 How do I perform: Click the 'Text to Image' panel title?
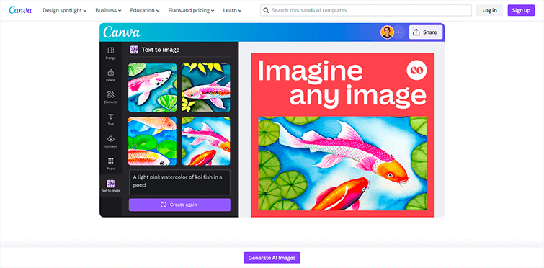tap(161, 50)
